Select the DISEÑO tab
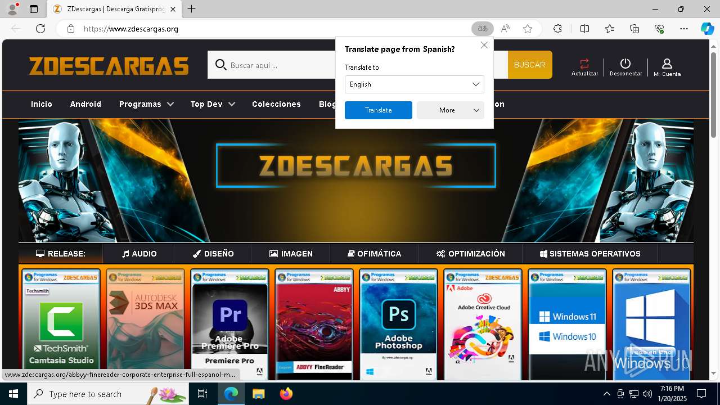The image size is (720, 405). pyautogui.click(x=213, y=254)
